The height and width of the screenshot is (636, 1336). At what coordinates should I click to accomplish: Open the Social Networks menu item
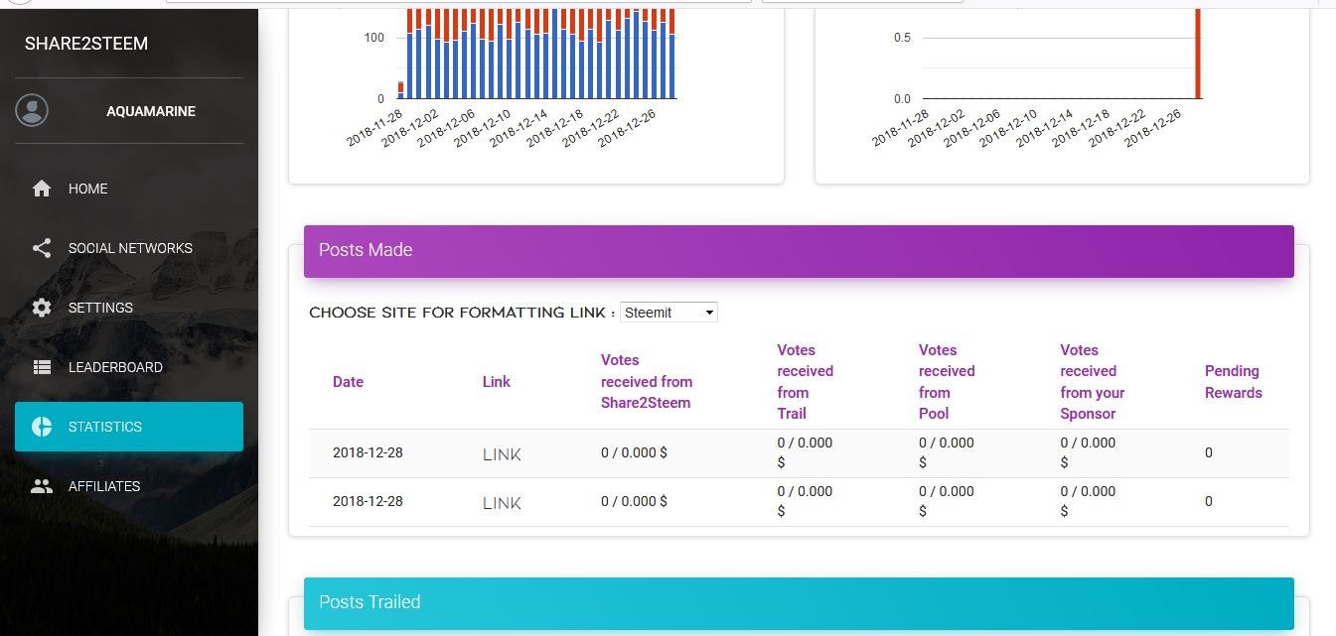pos(129,248)
